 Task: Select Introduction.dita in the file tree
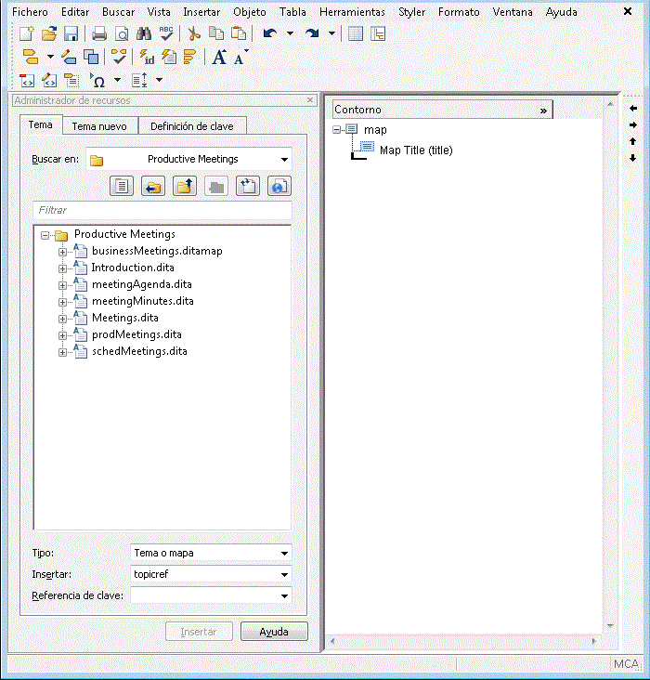click(x=133, y=268)
